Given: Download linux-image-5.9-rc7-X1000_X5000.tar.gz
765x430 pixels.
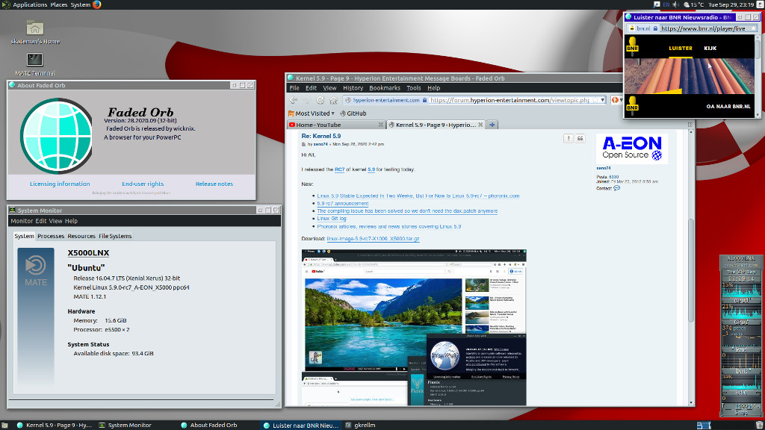Looking at the screenshot, I should (x=374, y=239).
